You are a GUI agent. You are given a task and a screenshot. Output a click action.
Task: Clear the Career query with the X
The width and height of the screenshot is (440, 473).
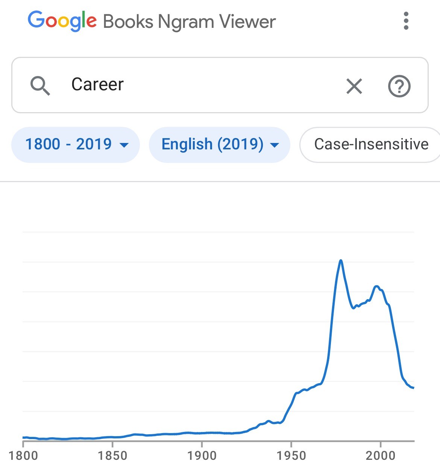pyautogui.click(x=354, y=86)
